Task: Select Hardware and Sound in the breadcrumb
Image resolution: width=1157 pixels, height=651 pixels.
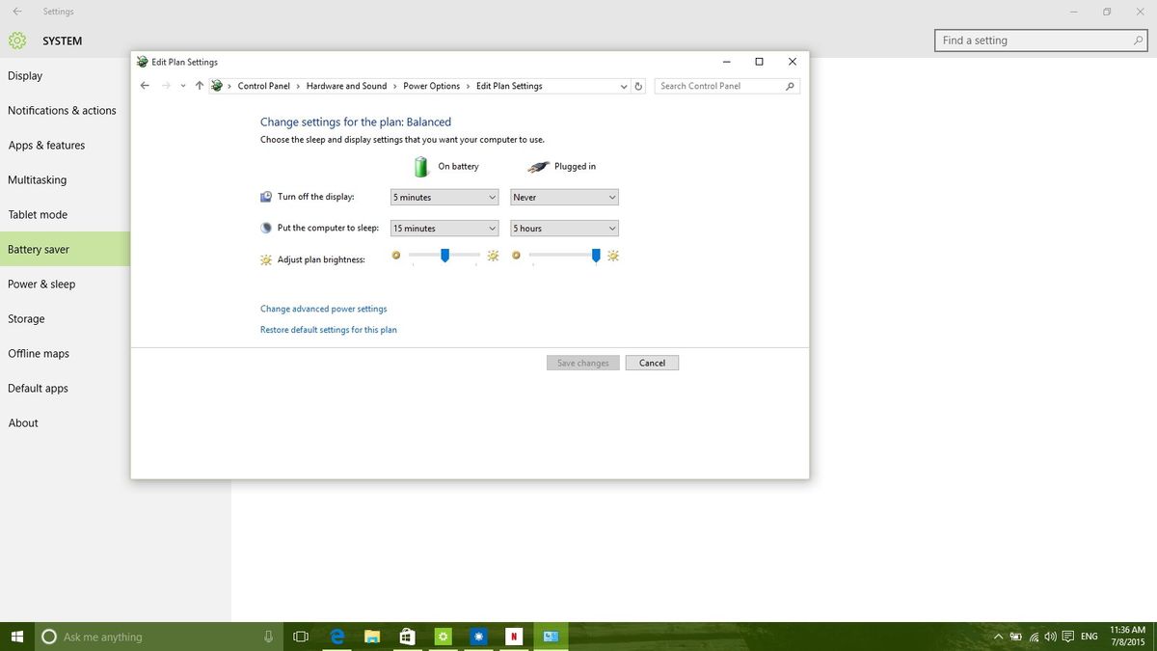Action: pyautogui.click(x=346, y=86)
